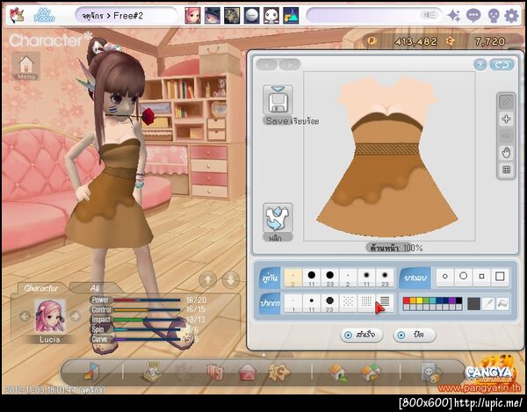Select the paint bucket fill tool
This screenshot has height=412, width=527.
coord(502,304)
